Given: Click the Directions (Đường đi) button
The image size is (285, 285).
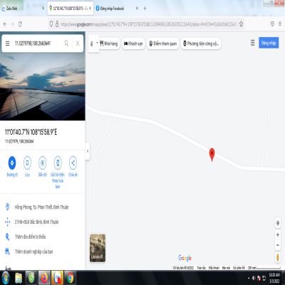Looking at the screenshot, I should tap(12, 163).
